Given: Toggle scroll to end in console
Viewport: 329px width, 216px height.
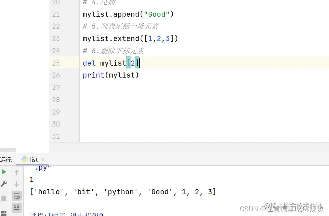Looking at the screenshot, I should 17,208.
